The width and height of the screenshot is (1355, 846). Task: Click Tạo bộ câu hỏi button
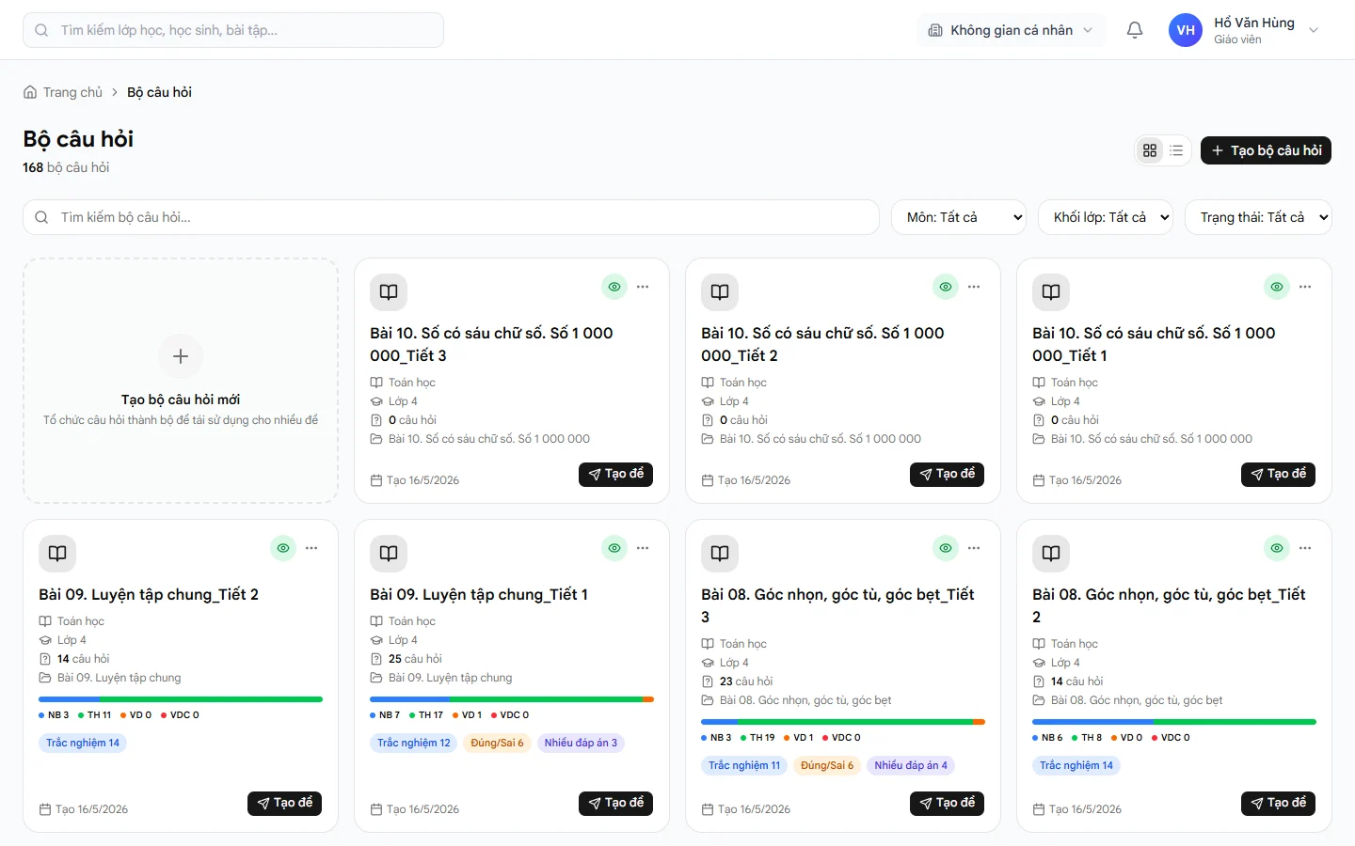point(1266,150)
